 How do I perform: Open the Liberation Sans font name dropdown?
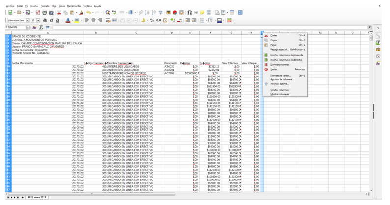[28, 20]
